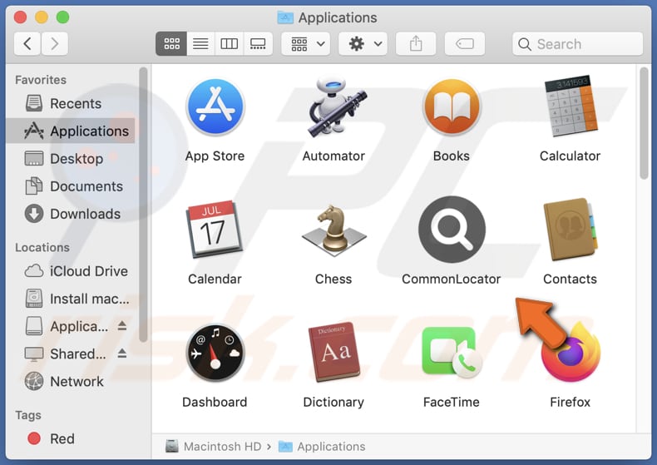Select the Books app icon
Image resolution: width=657 pixels, height=465 pixels.
click(452, 106)
